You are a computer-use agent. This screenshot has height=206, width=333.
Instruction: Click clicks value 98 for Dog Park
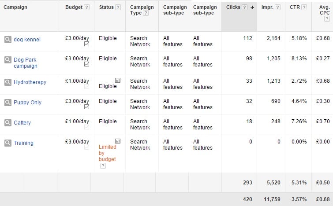[249, 59]
